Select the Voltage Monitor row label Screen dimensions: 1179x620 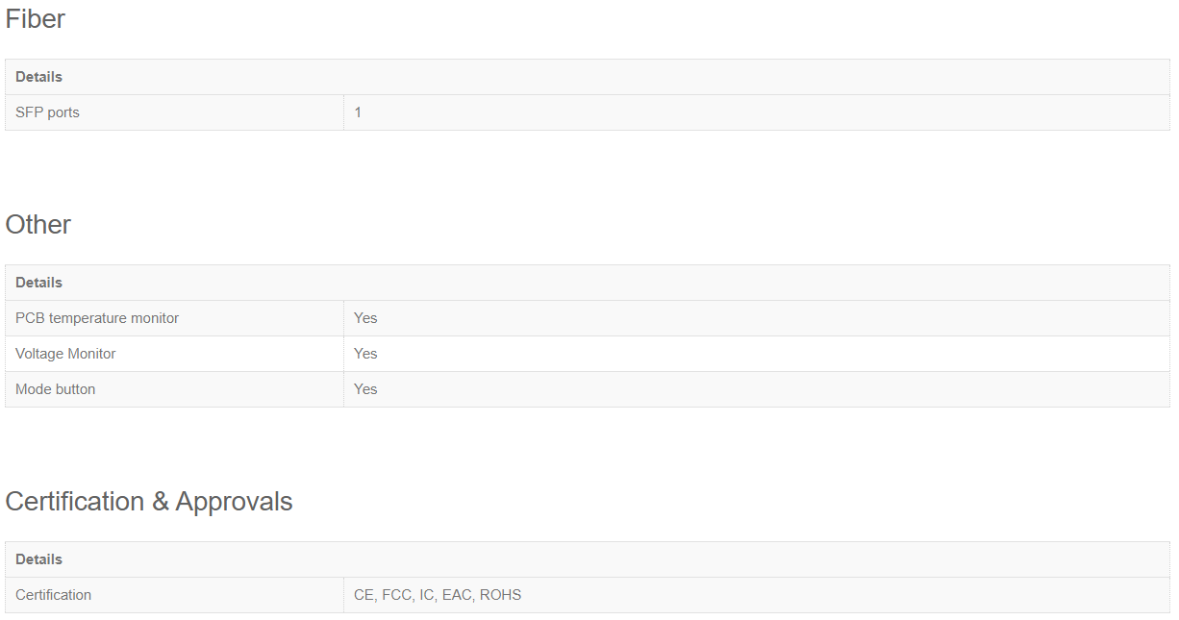tap(65, 354)
